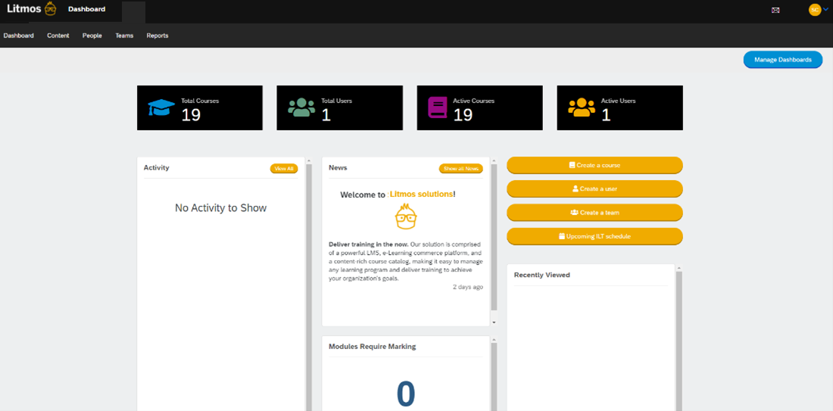Image resolution: width=833 pixels, height=411 pixels.
Task: Click the Litmos face mascot in News
Action: tap(407, 216)
